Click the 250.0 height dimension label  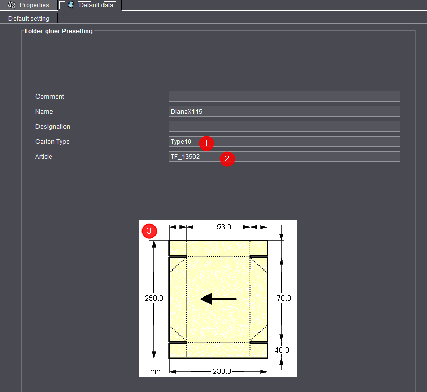click(x=154, y=299)
